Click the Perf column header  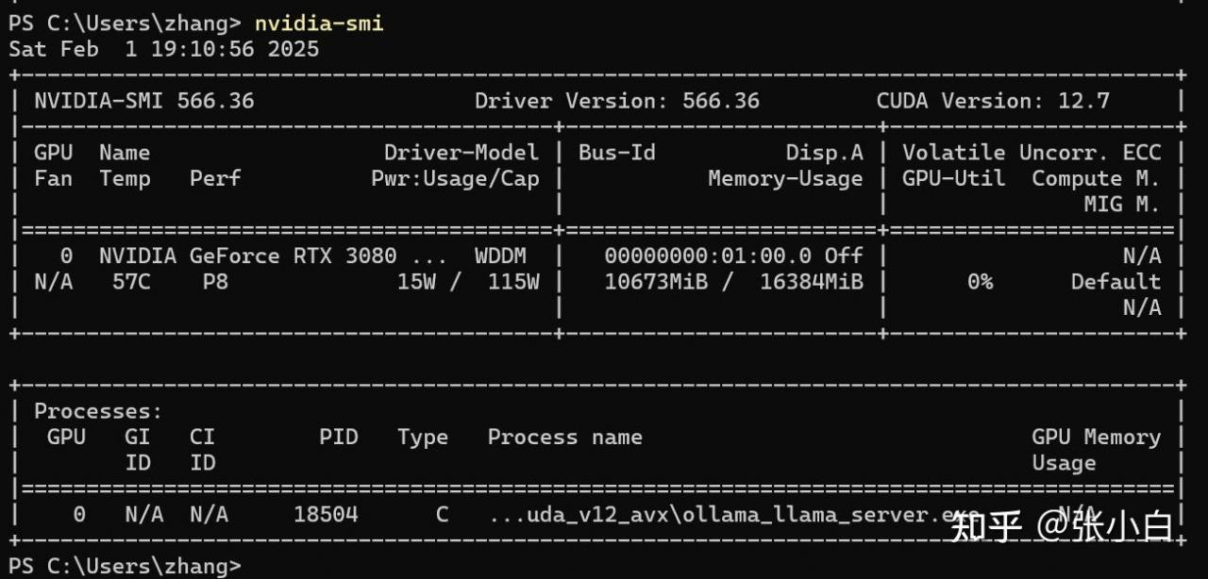click(x=215, y=178)
